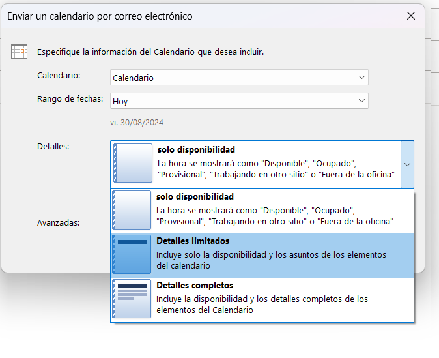
Task: Pick the 'Detalles completos' option title
Action: 195,286
